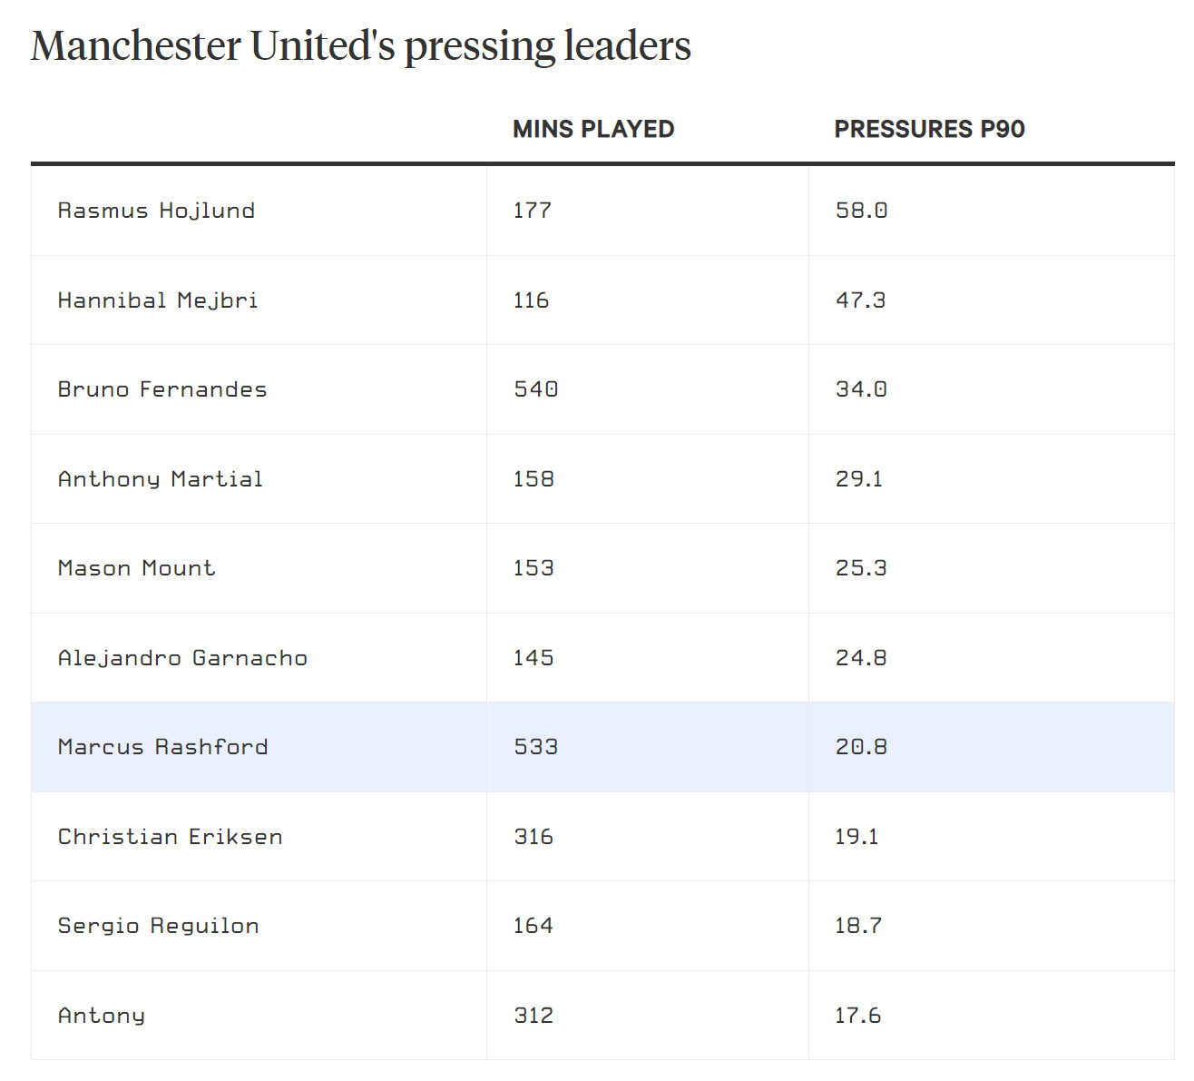Select Rashford's 20.8 pressures value
This screenshot has width=1194, height=1081.
[x=861, y=747]
